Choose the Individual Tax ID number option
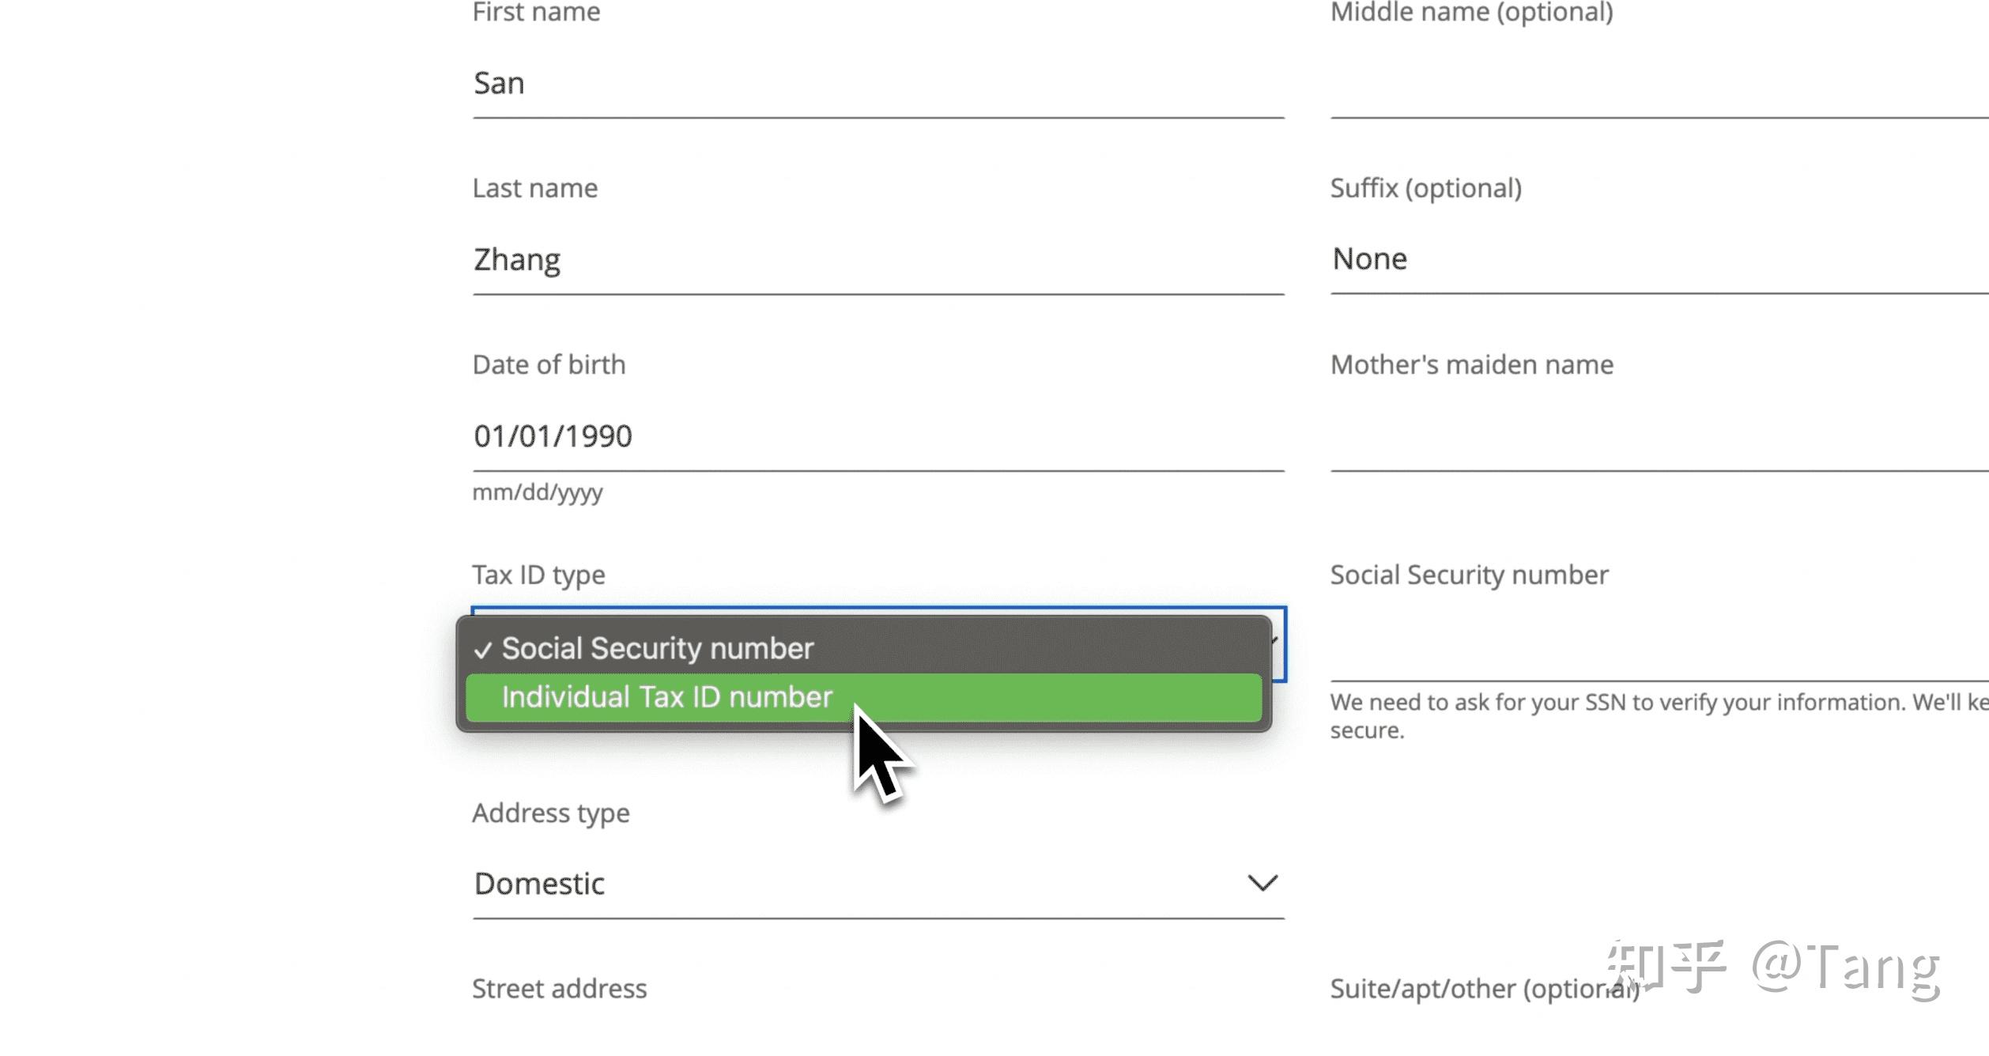 click(667, 698)
